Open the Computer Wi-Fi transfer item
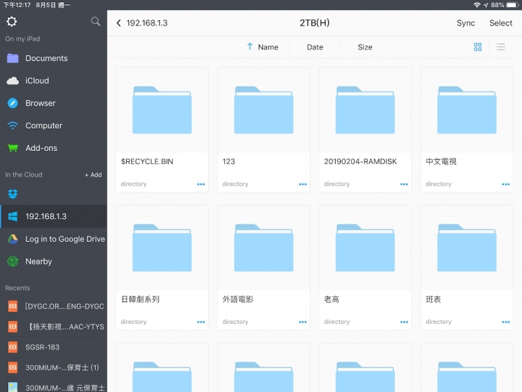This screenshot has height=392, width=522. pos(53,126)
